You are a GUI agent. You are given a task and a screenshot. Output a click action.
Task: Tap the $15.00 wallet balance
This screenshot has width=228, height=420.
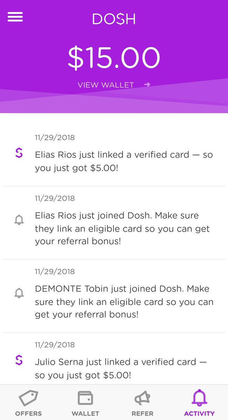[x=114, y=57]
